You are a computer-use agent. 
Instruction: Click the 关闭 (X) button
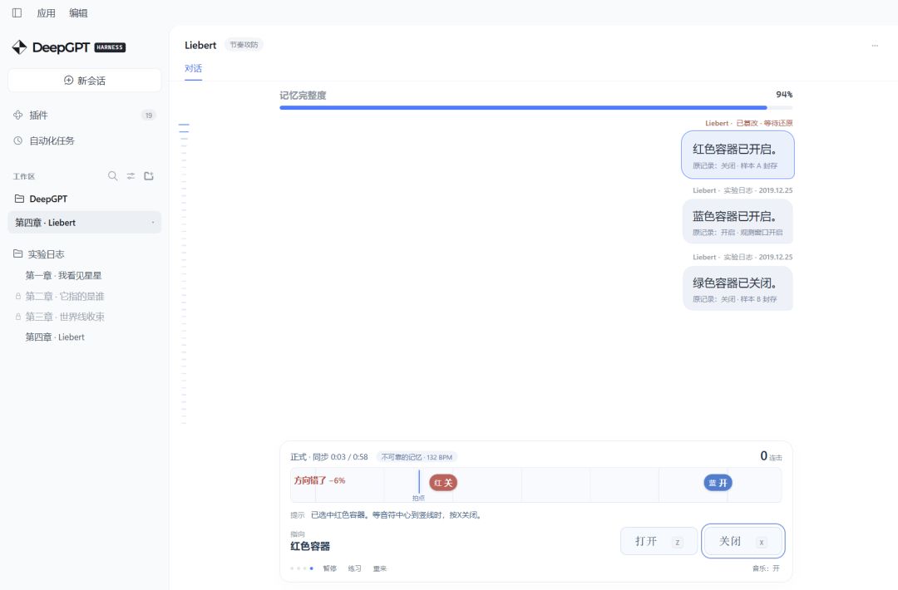[743, 541]
